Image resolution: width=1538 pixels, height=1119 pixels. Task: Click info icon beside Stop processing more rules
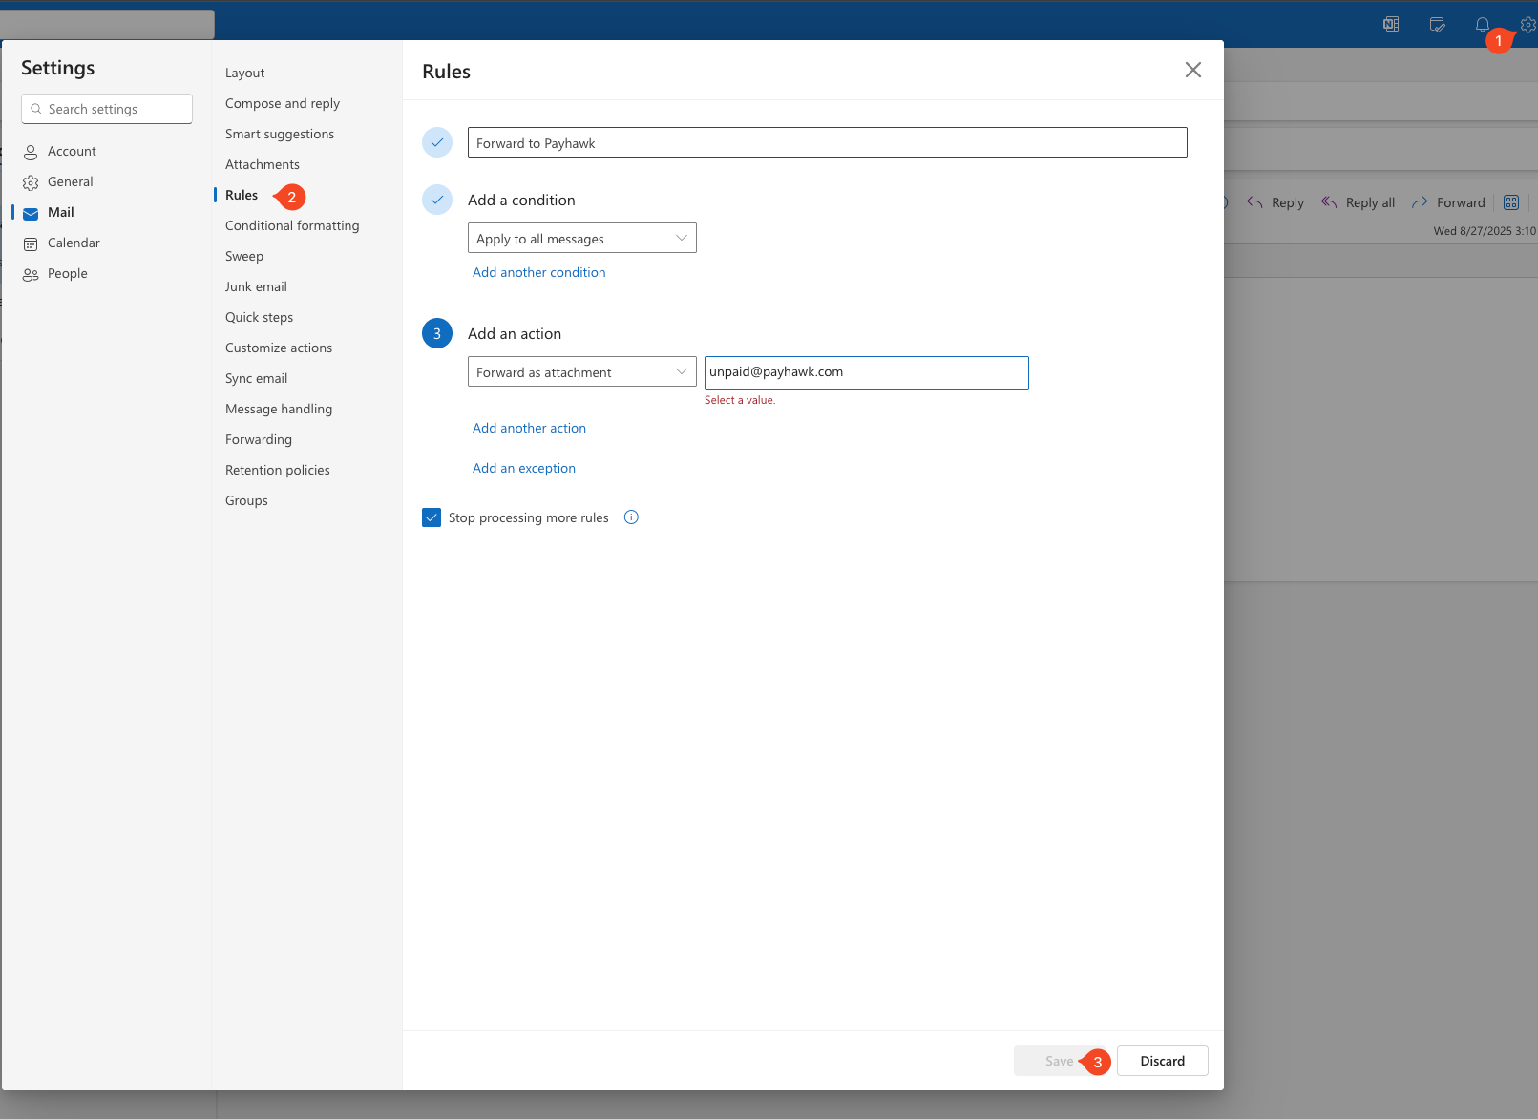[x=631, y=517]
